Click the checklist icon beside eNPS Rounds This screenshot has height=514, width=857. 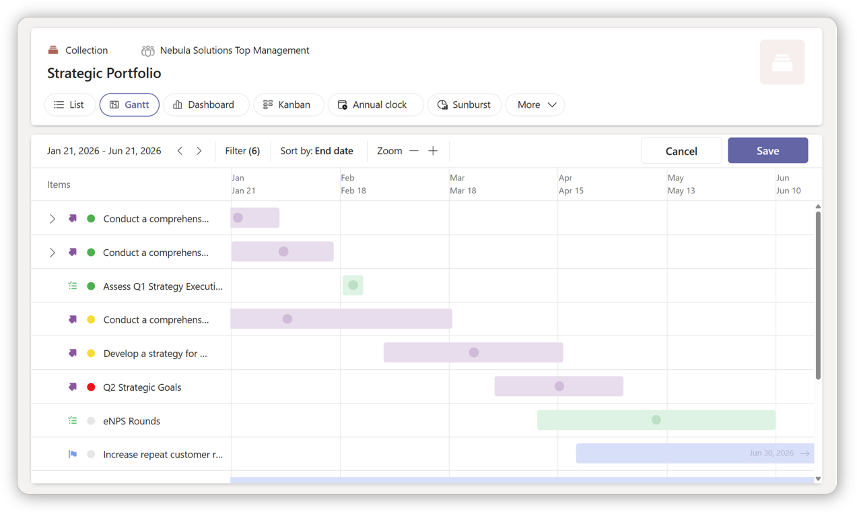click(73, 420)
